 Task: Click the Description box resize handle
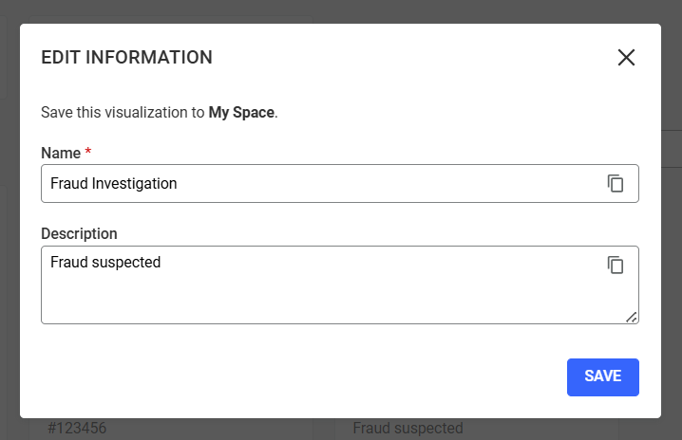pyautogui.click(x=632, y=317)
